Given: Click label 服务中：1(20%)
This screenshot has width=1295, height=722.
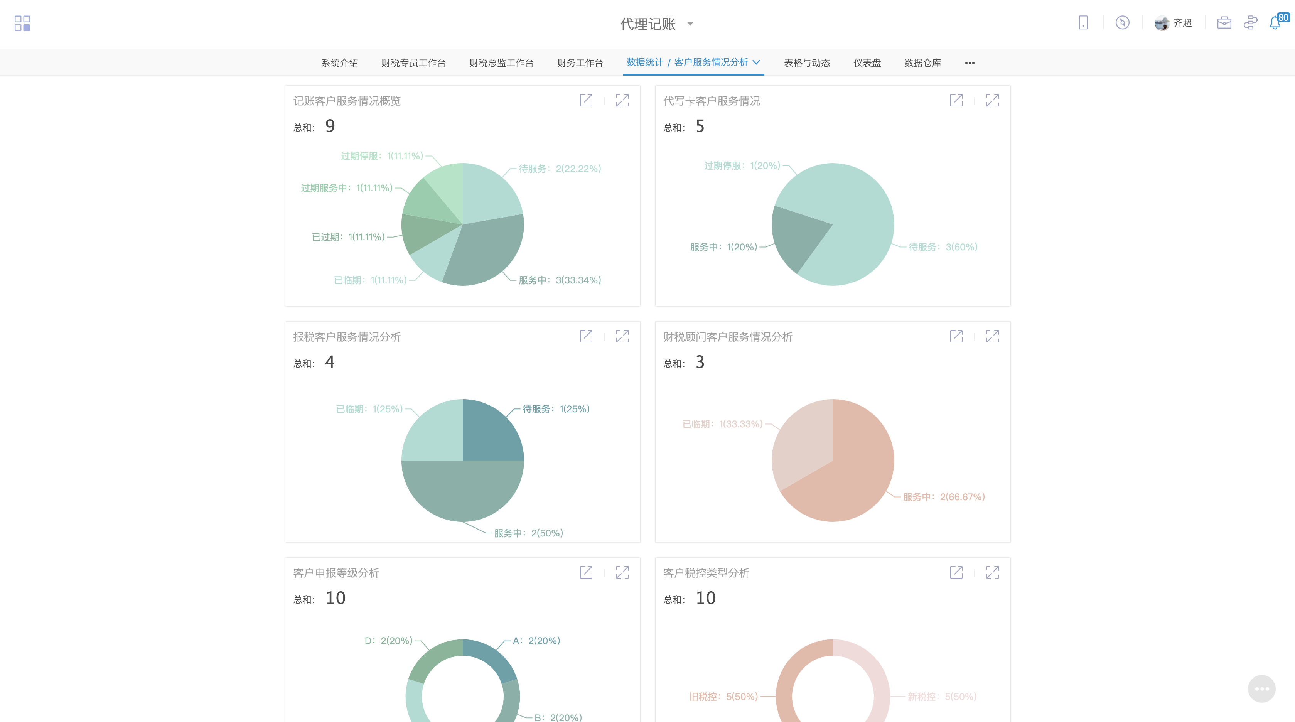Looking at the screenshot, I should click(723, 247).
